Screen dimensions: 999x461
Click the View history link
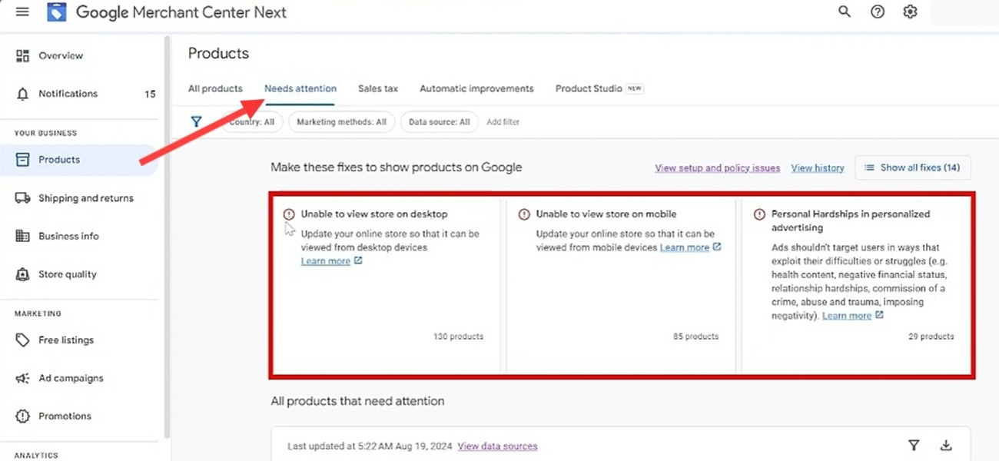pyautogui.click(x=818, y=168)
